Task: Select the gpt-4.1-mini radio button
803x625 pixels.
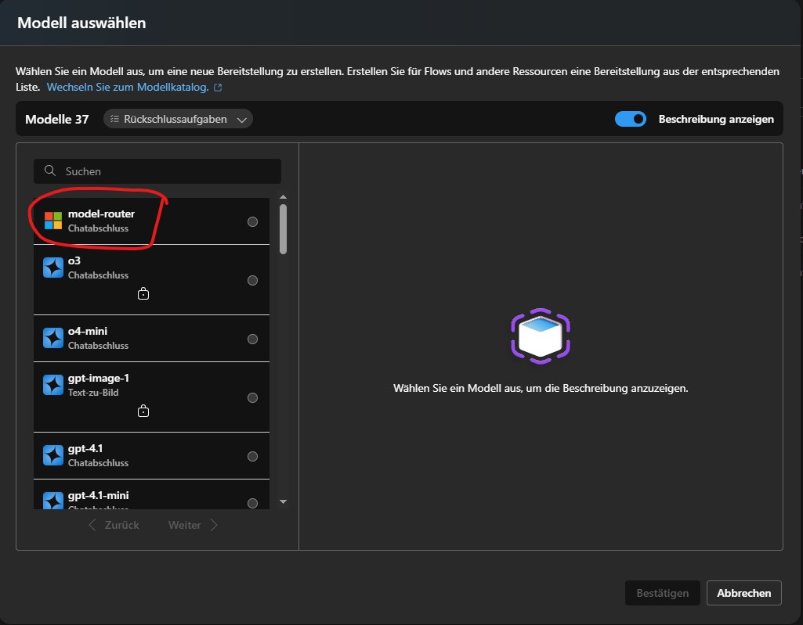Action: pyautogui.click(x=252, y=503)
